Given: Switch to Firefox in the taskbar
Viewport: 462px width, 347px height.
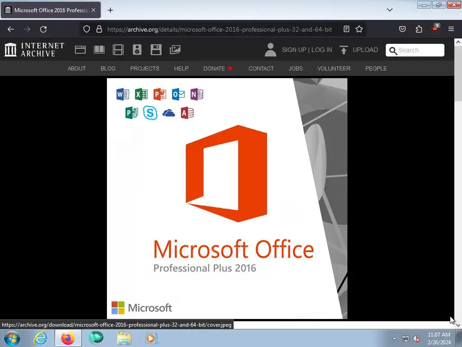Looking at the screenshot, I should coord(68,338).
